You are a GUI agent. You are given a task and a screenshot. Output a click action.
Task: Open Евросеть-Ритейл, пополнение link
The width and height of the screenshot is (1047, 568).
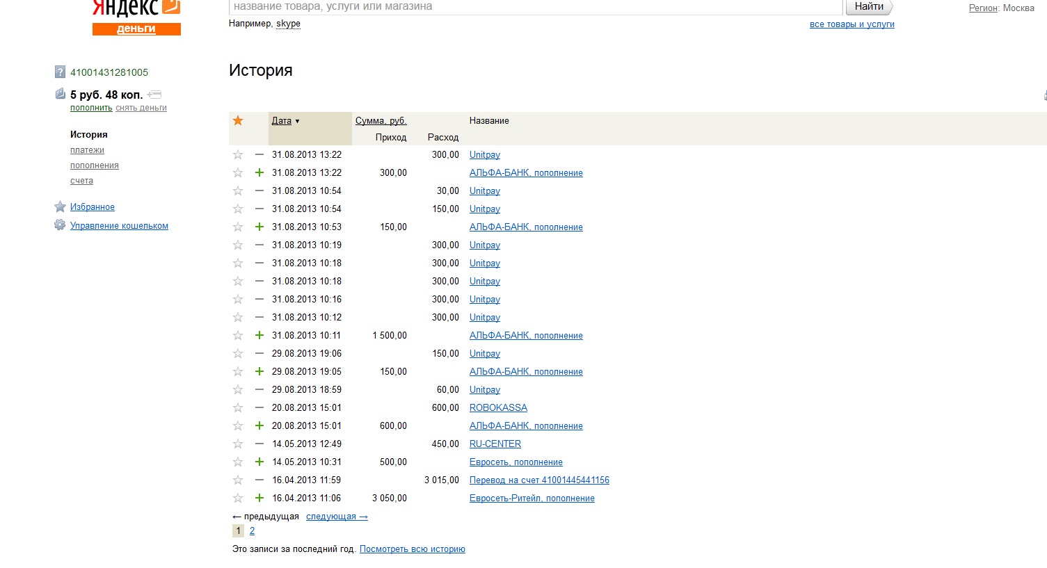click(x=532, y=498)
